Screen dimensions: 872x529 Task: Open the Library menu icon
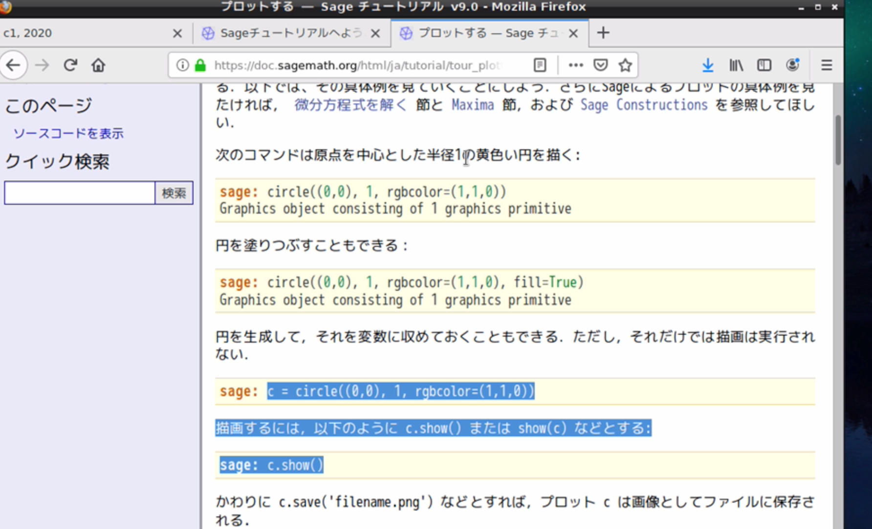[736, 65]
